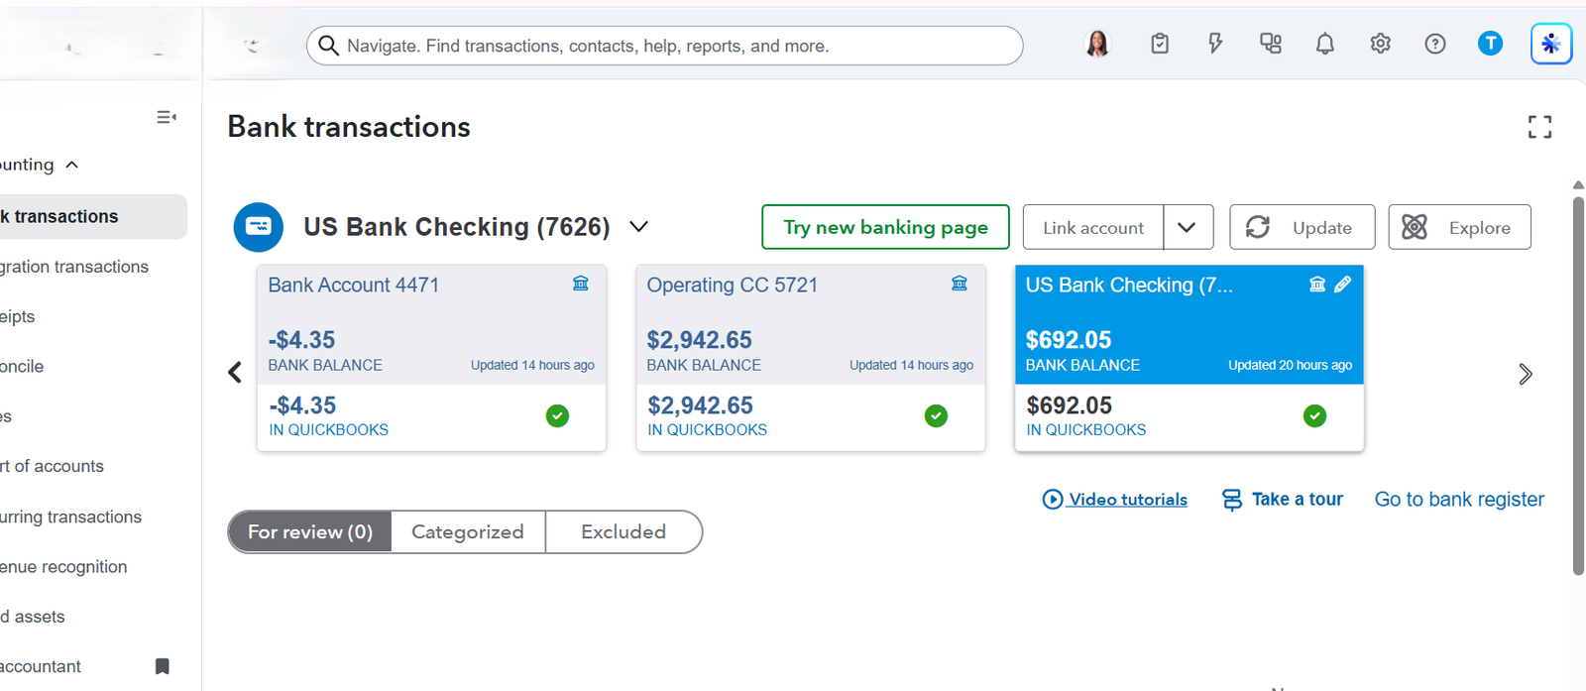Click bank icon on Operating CC 5721 card
The height and width of the screenshot is (691, 1586).
pos(960,284)
